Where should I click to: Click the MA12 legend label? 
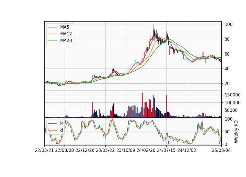[66, 34]
